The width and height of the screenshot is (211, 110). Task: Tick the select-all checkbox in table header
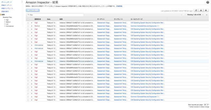28,19
